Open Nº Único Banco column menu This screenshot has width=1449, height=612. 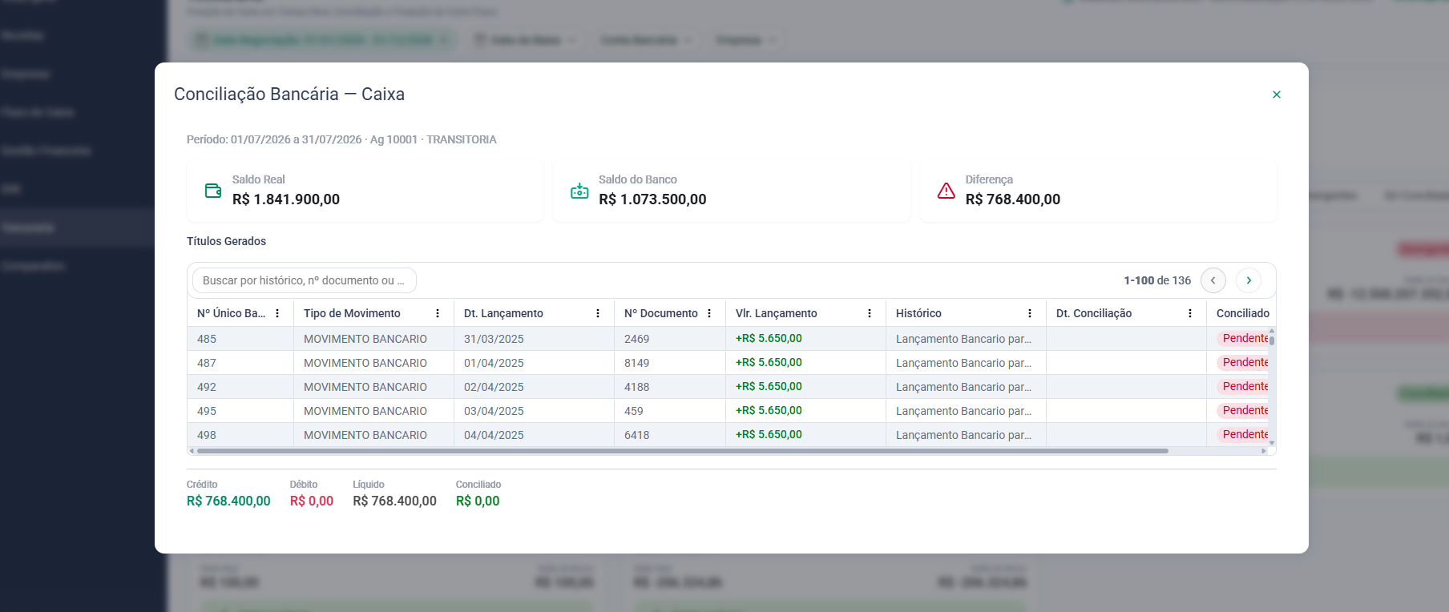pyautogui.click(x=277, y=313)
